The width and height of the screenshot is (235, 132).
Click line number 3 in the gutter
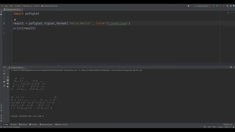(x=4, y=23)
